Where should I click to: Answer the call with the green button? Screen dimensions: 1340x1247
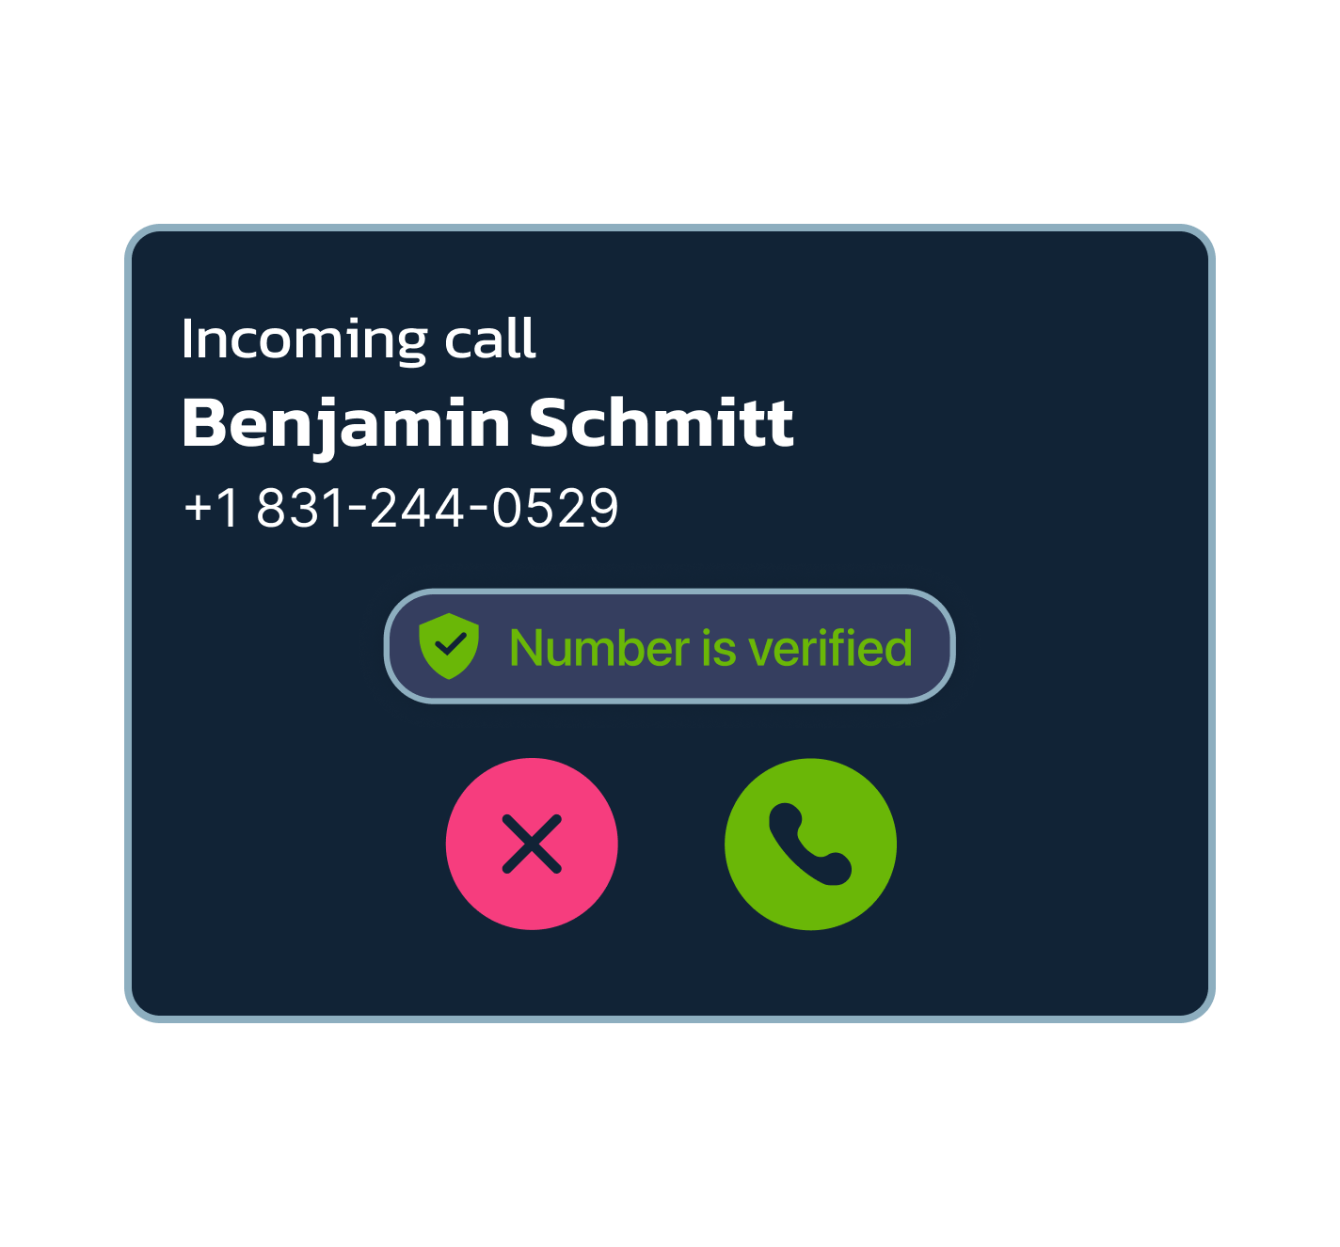tap(810, 844)
